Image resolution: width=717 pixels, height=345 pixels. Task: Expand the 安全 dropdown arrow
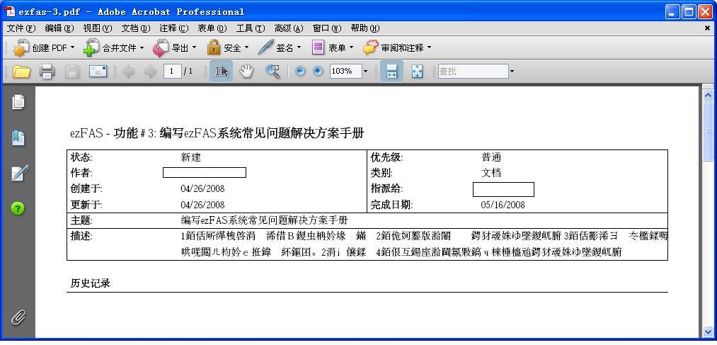(x=246, y=47)
